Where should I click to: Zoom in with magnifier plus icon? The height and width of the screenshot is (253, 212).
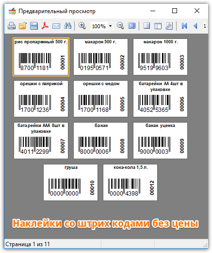click(82, 26)
